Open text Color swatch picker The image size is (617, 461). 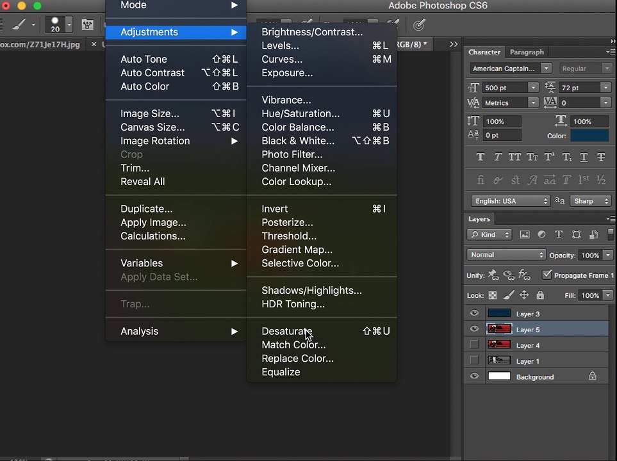coord(589,136)
